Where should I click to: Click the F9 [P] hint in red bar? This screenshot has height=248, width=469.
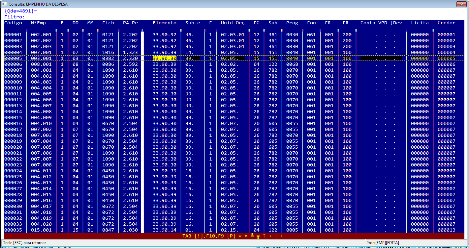(227, 236)
